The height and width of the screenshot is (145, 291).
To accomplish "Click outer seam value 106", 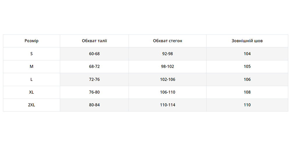I will 247,79.
